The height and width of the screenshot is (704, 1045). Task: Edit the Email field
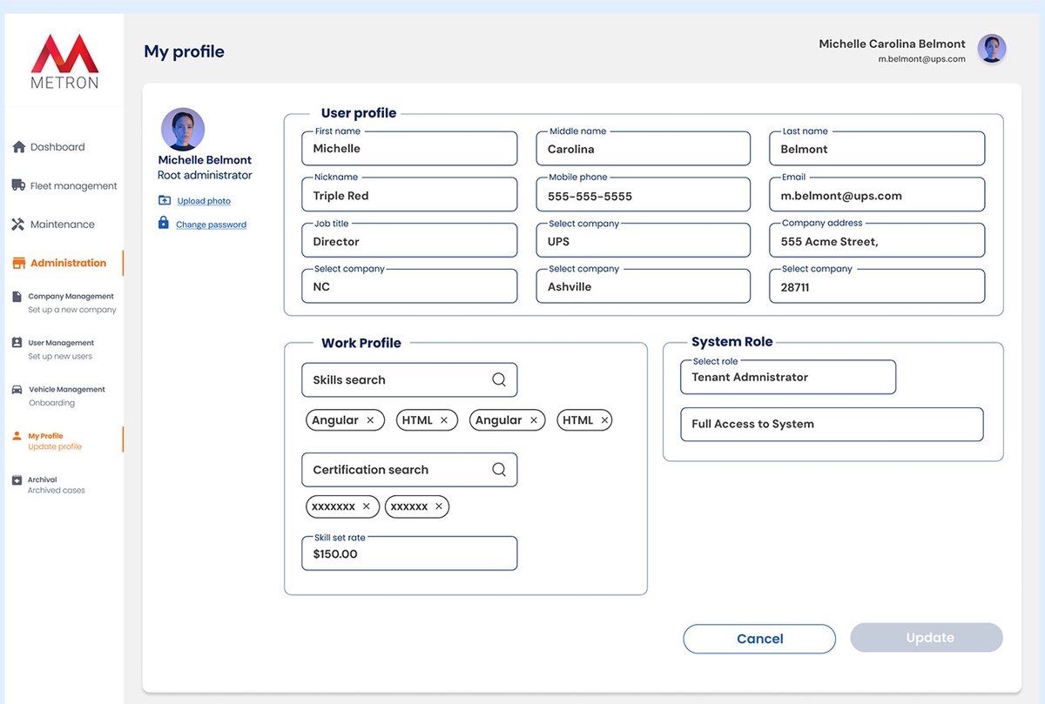tap(877, 195)
